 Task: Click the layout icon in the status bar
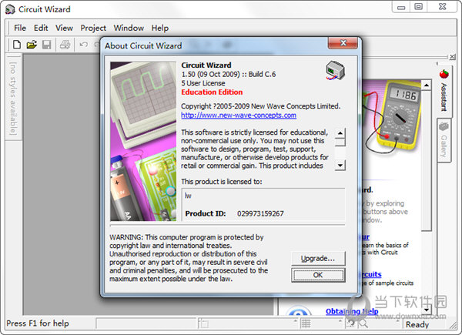tap(203, 323)
